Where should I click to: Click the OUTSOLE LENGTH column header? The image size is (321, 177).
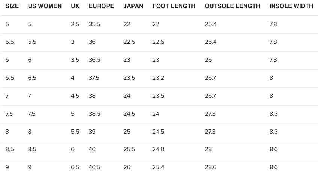(232, 6)
